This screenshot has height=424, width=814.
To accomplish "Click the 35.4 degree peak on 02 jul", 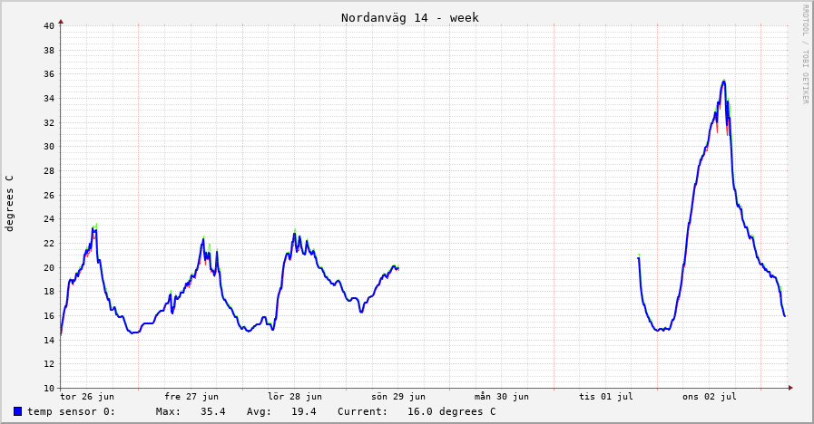I will coord(723,82).
